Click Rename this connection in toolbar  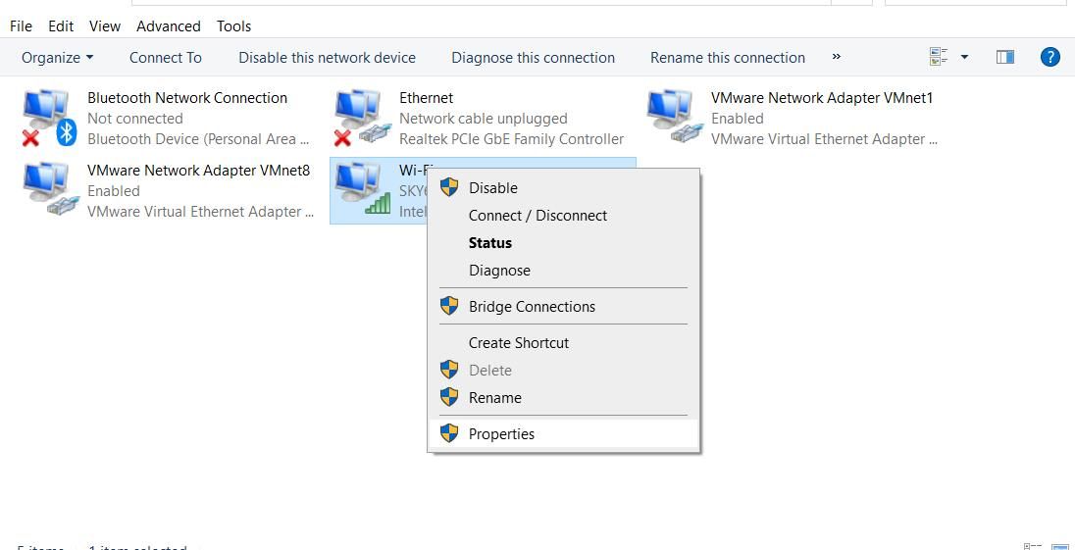coord(727,57)
